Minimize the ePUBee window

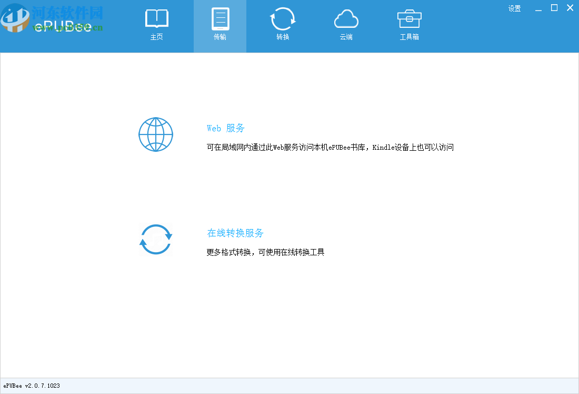(538, 8)
